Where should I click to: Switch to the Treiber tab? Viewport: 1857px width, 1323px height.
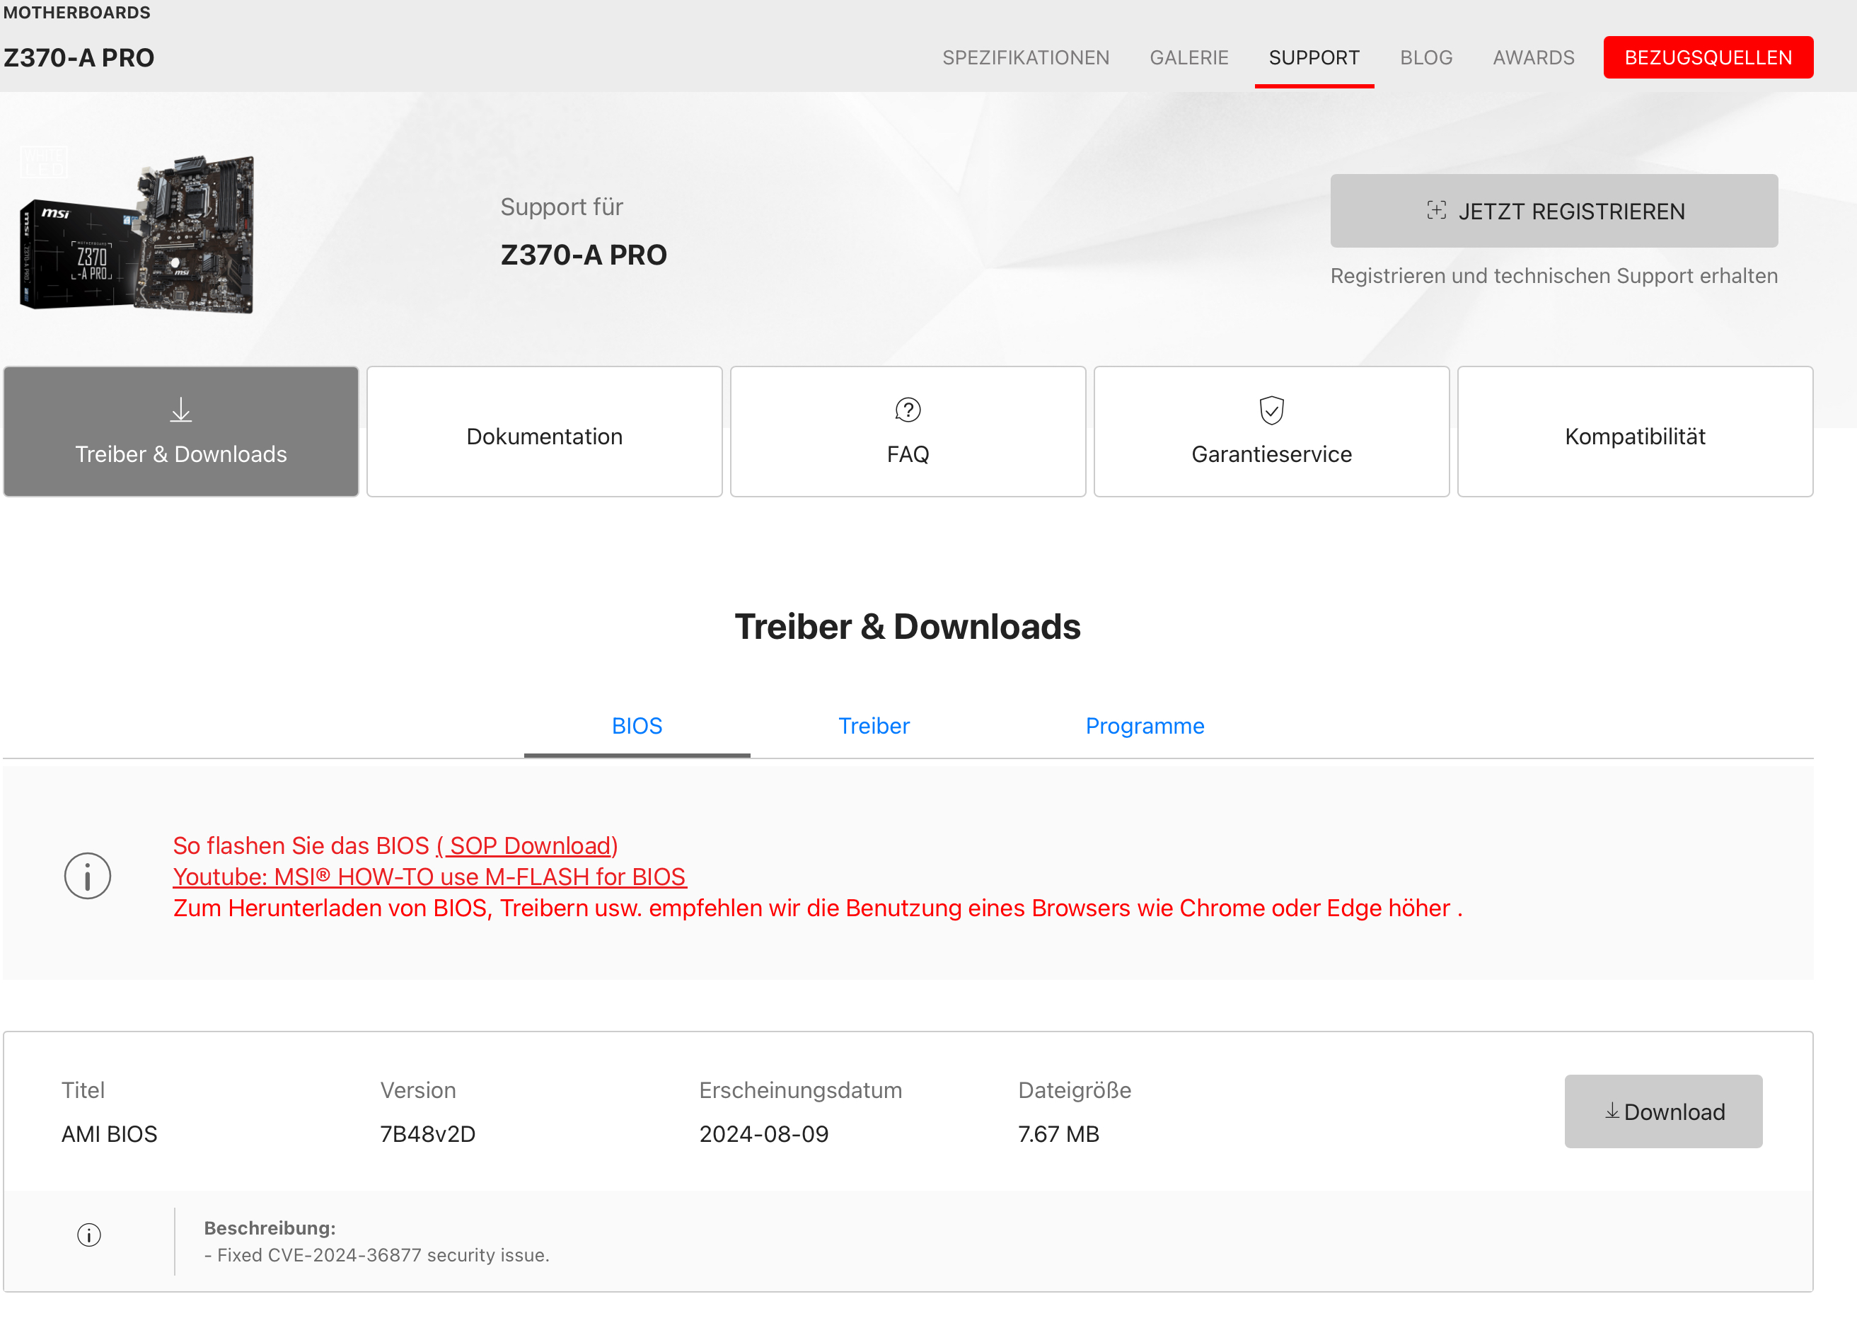coord(873,726)
